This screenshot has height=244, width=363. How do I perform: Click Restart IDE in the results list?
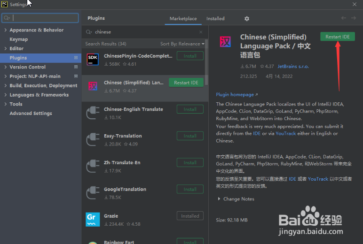(186, 83)
